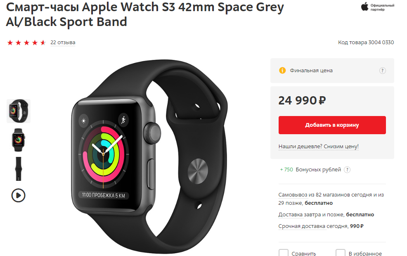The width and height of the screenshot is (407, 256).
Task: Click the Добавить в корзину button
Action: (332, 125)
